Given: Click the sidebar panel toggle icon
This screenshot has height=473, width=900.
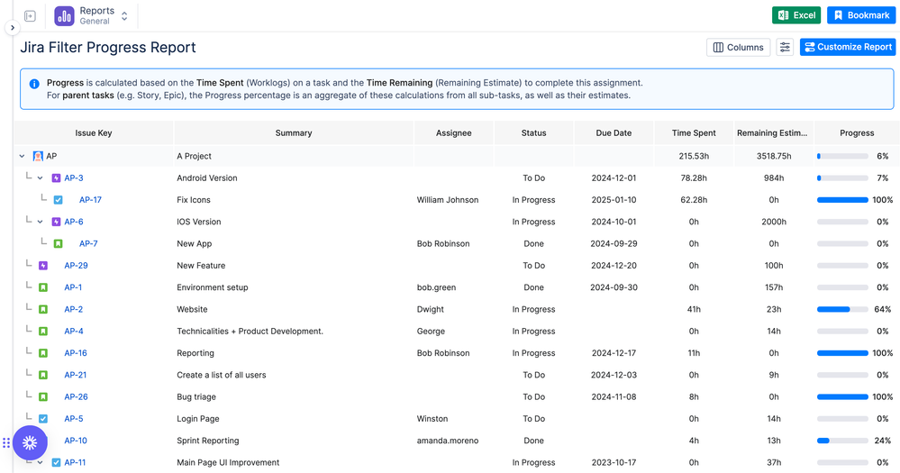Looking at the screenshot, I should [31, 16].
